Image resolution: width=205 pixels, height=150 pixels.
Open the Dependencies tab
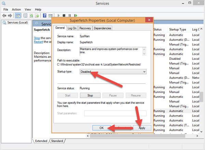click(102, 28)
